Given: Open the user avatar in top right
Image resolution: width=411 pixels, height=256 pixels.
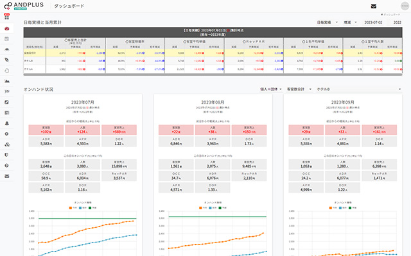Looking at the screenshot, I should coord(405,6).
